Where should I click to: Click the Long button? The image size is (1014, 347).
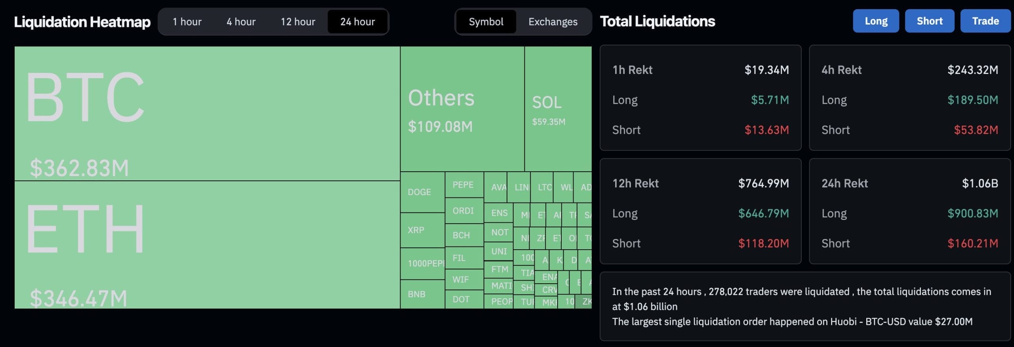(x=876, y=21)
